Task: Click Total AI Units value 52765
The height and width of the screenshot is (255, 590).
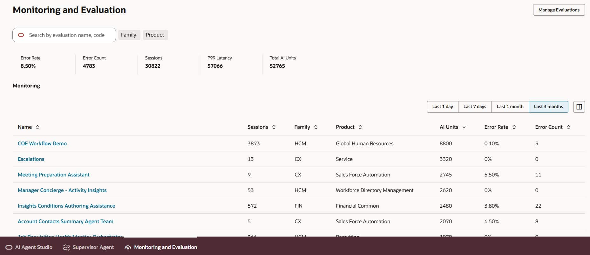Action: [277, 66]
